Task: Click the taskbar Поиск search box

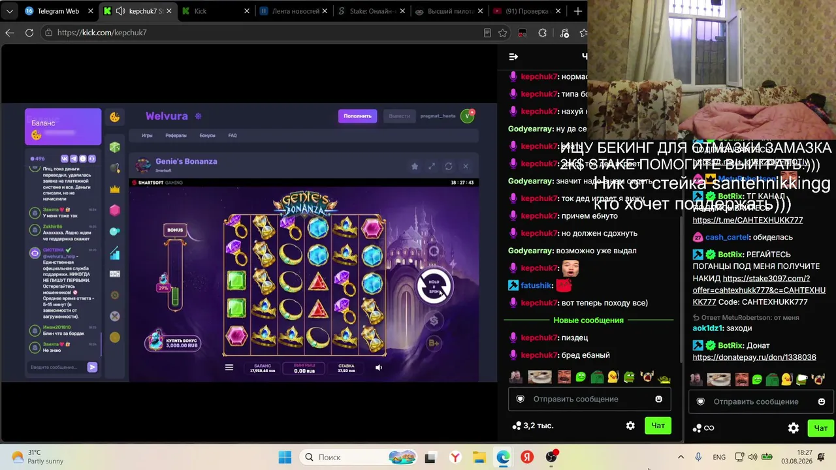Action: point(360,457)
